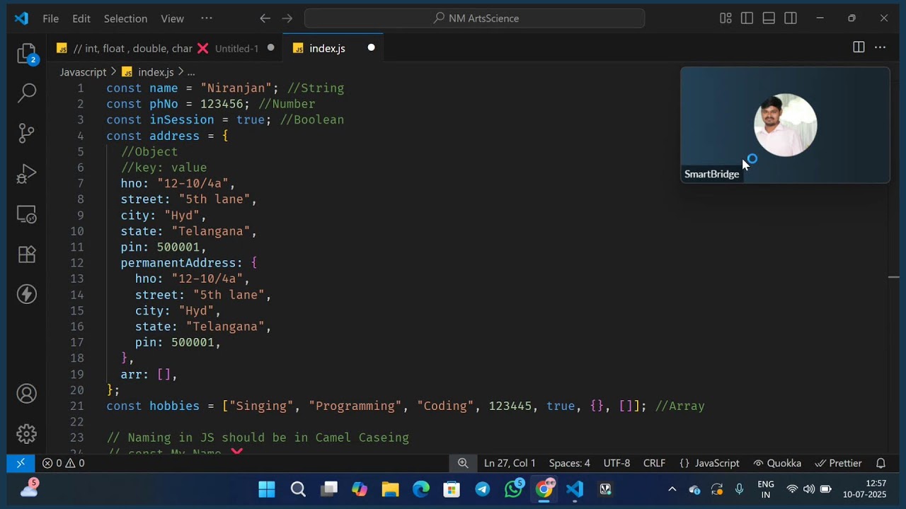Open File Explorer from taskbar

click(390, 489)
